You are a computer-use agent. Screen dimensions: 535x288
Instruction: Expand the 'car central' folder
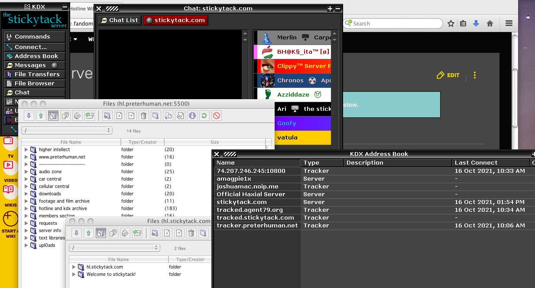click(26, 179)
